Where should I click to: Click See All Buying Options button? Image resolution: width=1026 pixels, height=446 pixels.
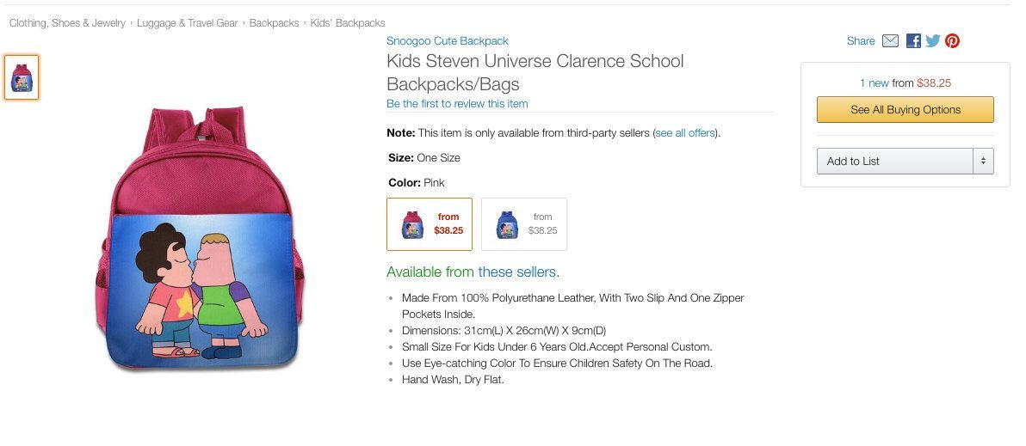(x=905, y=110)
